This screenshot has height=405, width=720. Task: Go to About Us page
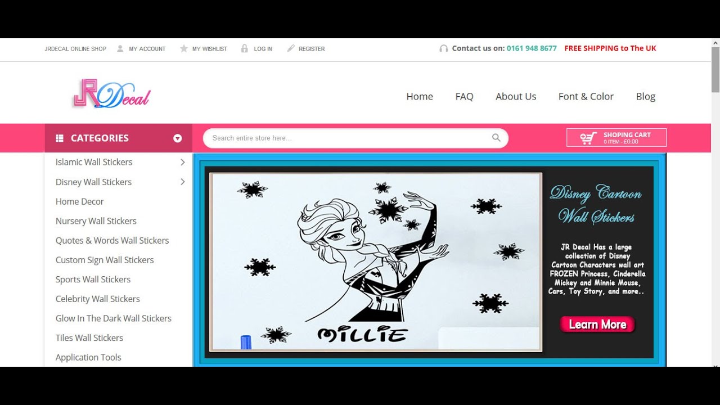[x=516, y=96]
